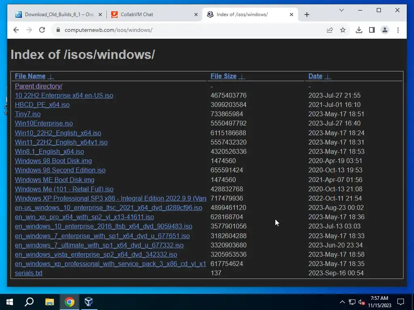Download Win10Enterprise.iso
414x310 pixels.
(x=44, y=124)
